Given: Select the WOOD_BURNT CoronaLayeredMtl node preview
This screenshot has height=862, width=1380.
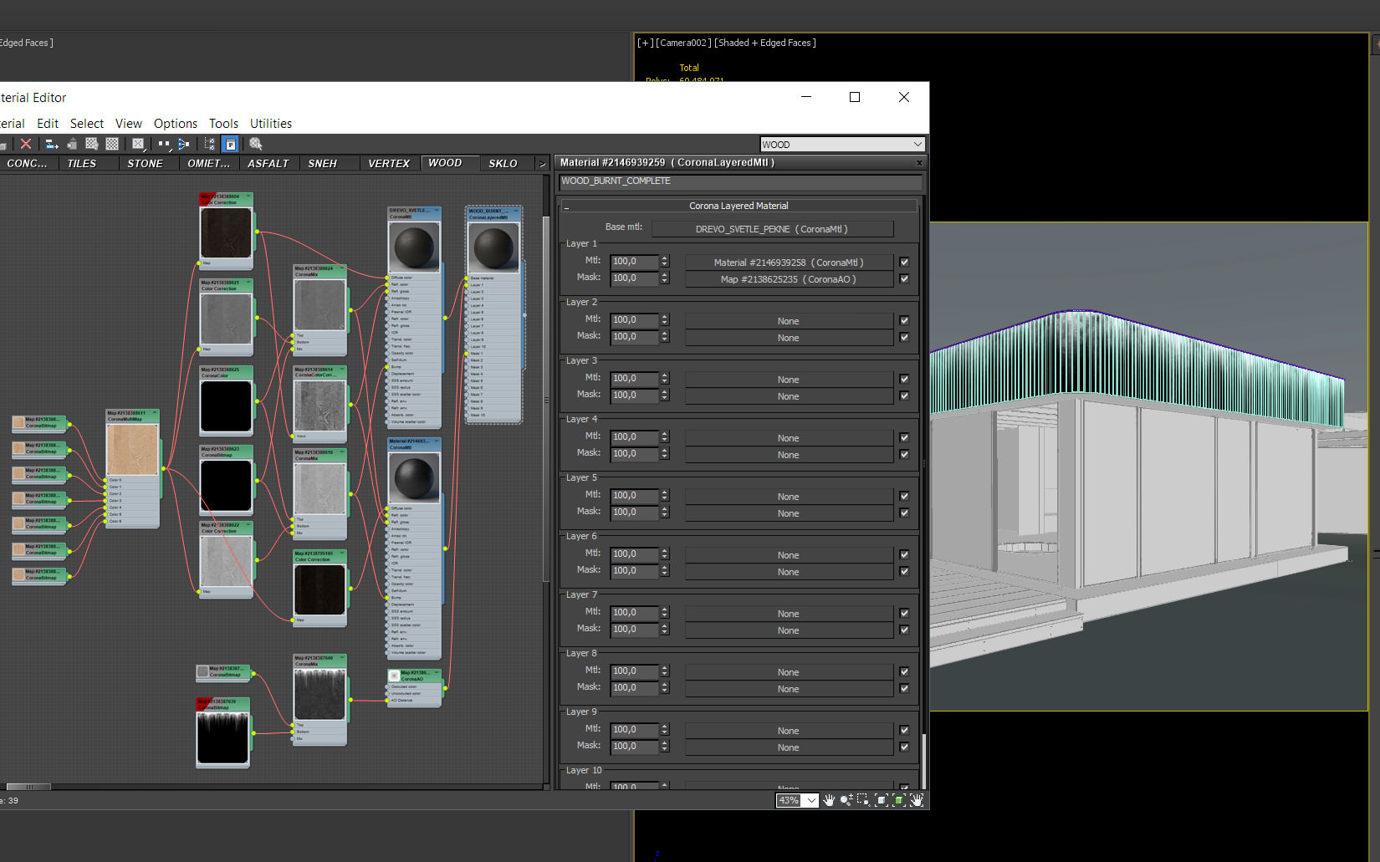Looking at the screenshot, I should tap(493, 247).
